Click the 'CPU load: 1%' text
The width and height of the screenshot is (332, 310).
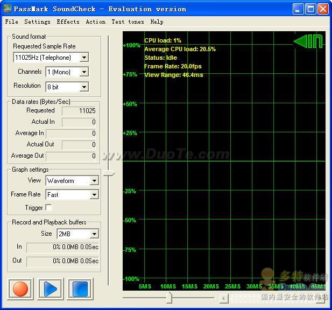(163, 40)
